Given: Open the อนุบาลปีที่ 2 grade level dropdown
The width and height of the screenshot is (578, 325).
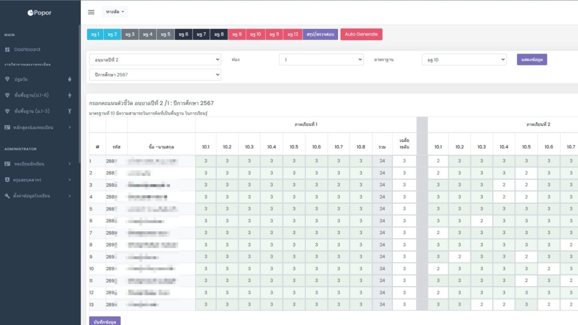Looking at the screenshot, I should tap(155, 59).
